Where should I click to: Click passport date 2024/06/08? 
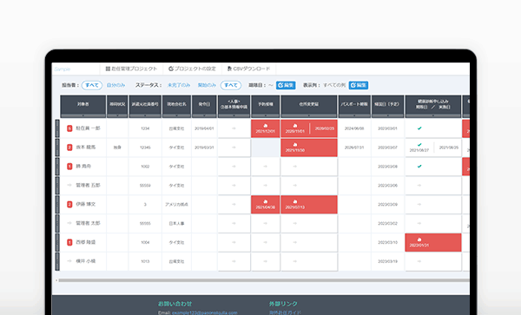[x=354, y=128]
